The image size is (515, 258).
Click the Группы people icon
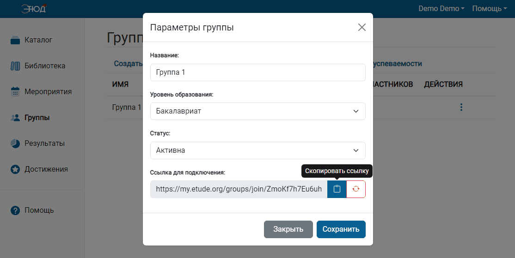point(15,118)
